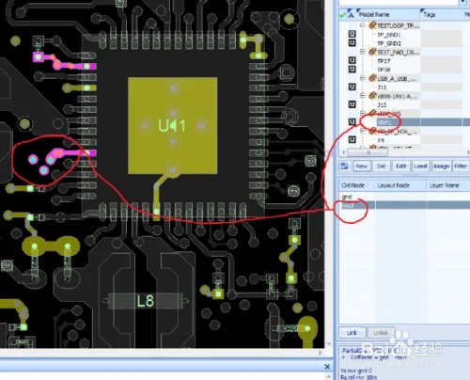Click the model icon beside Y4
470x380 pixels.
352,139
